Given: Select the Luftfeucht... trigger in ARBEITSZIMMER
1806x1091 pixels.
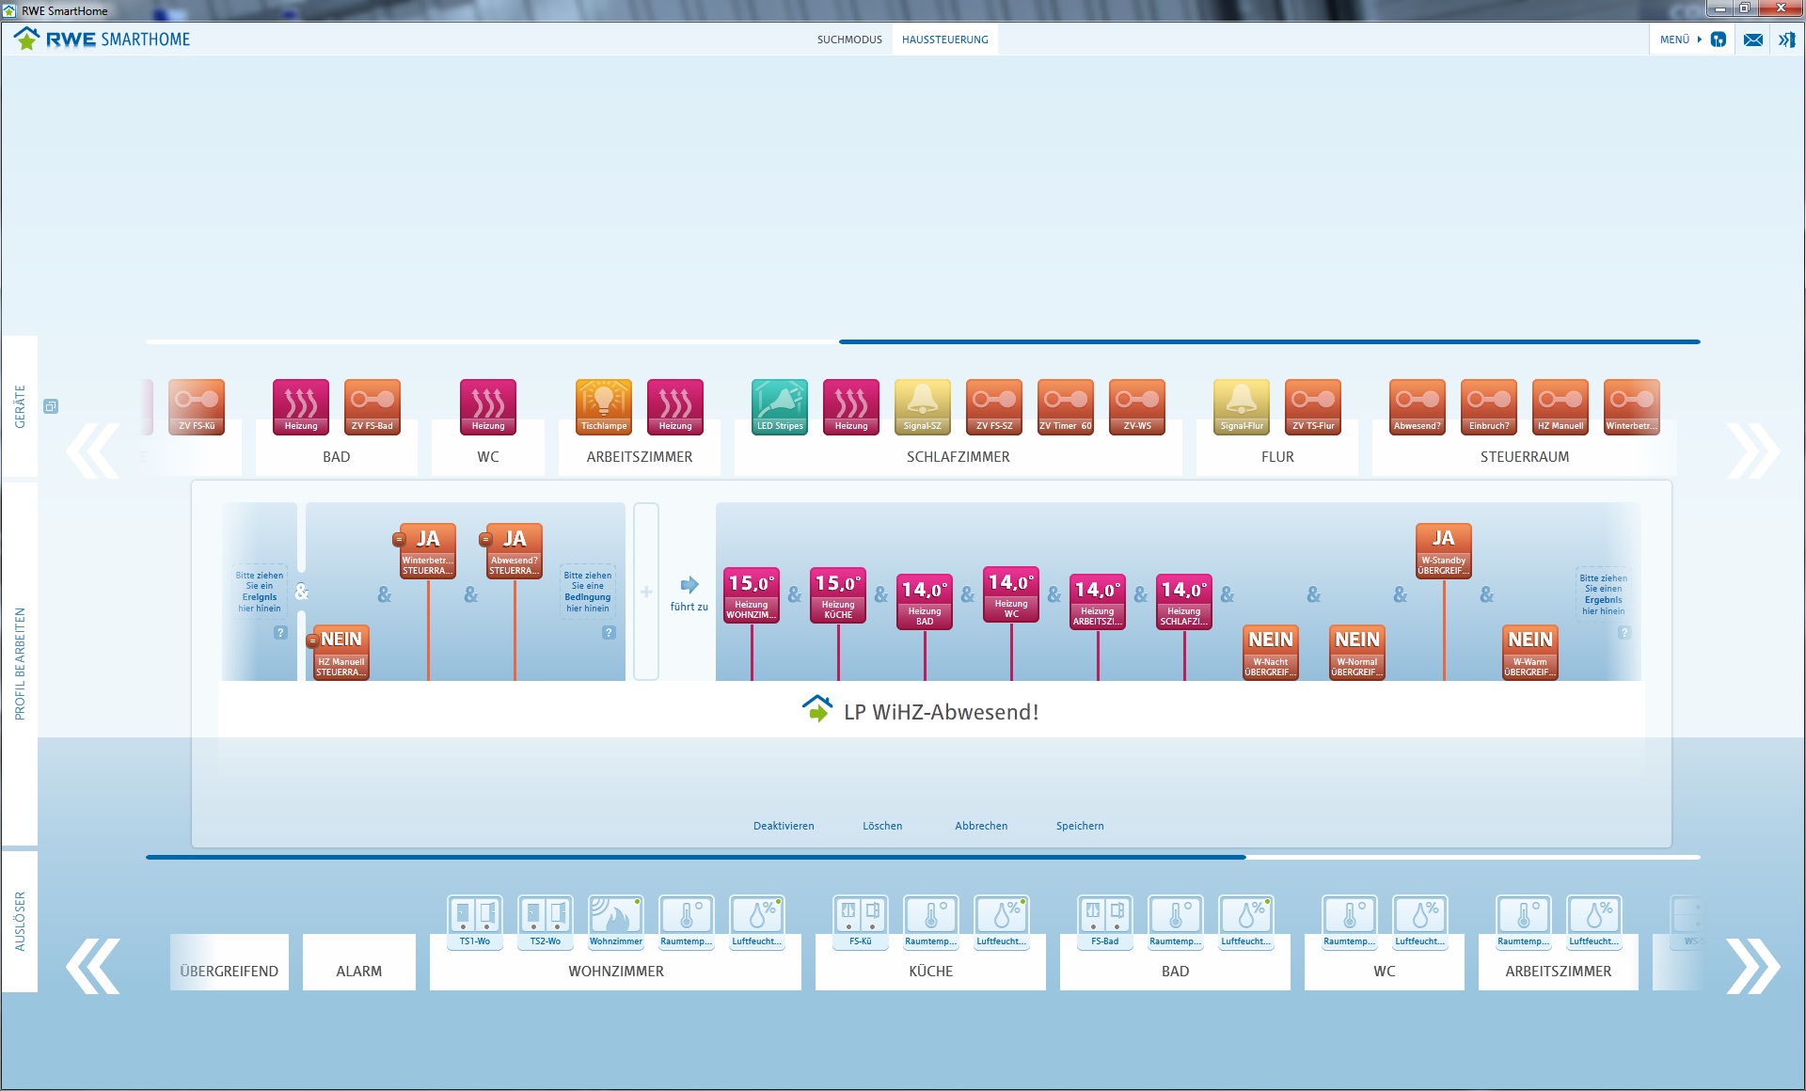Looking at the screenshot, I should click(1594, 922).
